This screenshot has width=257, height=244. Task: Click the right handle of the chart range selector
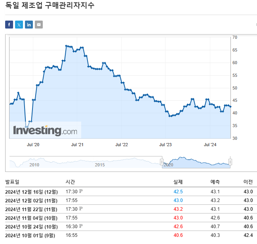[230, 162]
